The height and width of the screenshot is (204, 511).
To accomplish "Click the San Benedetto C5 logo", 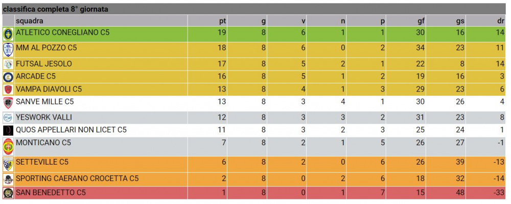I will 8,193.
